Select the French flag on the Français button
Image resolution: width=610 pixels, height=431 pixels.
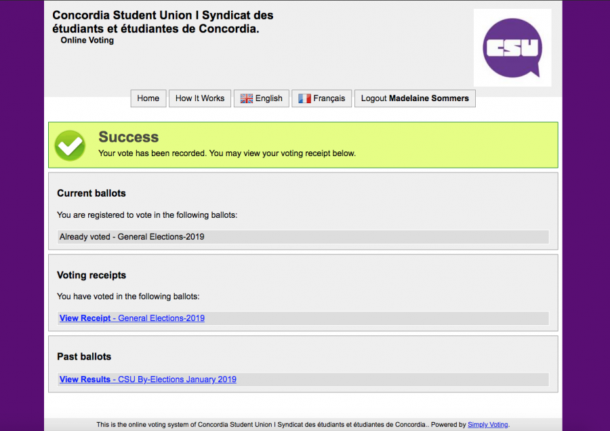[x=305, y=98]
